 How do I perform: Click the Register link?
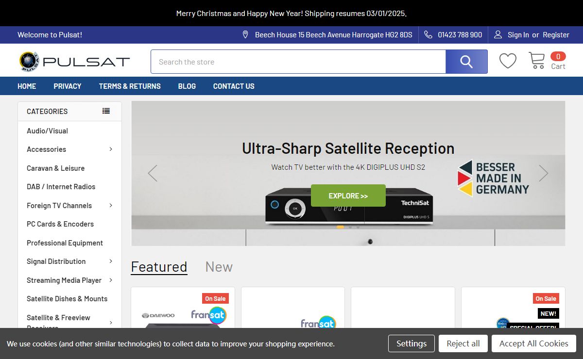point(556,34)
